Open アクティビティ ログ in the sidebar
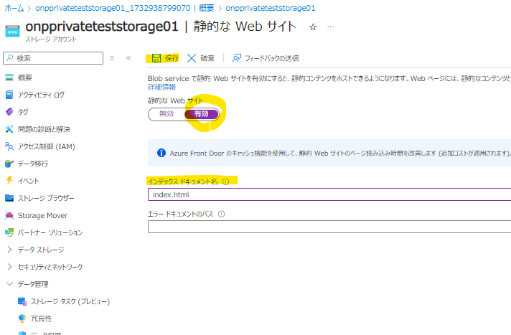511x335 pixels. click(41, 95)
